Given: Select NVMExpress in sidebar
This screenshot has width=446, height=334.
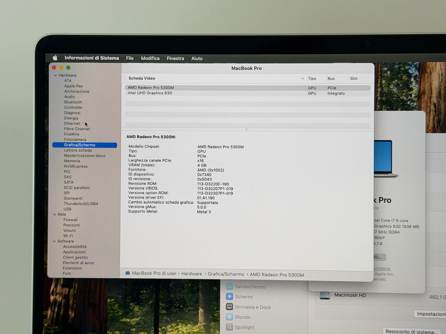Looking at the screenshot, I should point(76,166).
